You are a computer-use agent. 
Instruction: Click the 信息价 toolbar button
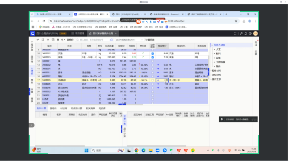click(x=70, y=40)
